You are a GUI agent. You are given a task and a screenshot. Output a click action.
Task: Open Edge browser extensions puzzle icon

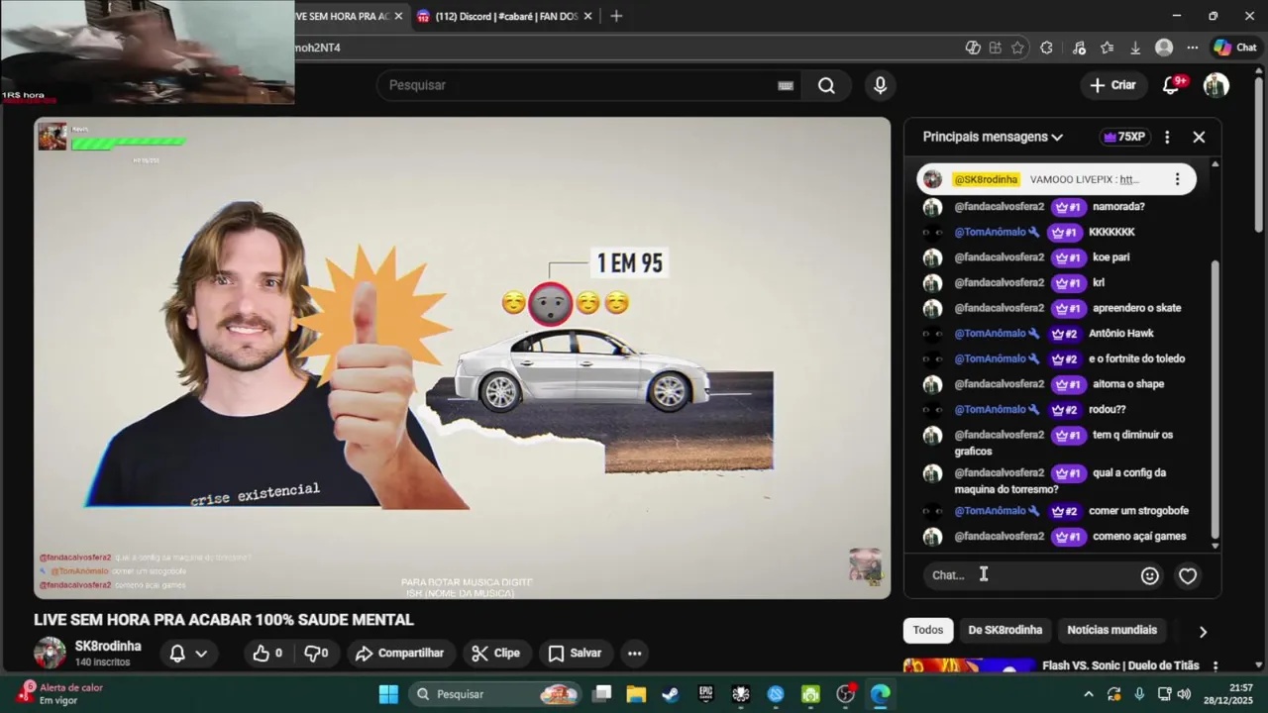[x=1046, y=48]
